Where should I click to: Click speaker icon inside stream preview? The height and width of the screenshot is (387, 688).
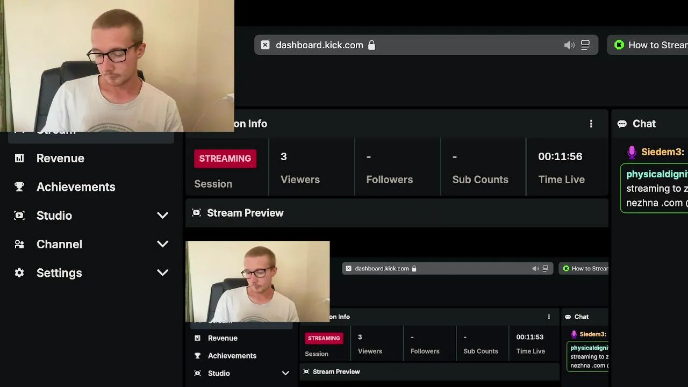tap(535, 268)
